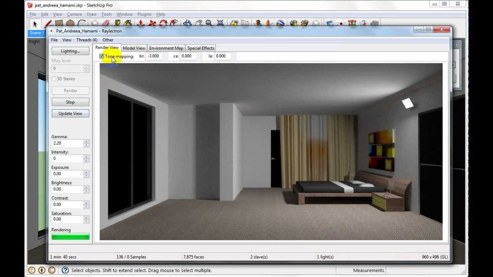Image resolution: width=493 pixels, height=277 pixels.
Task: Activate the Move tool with red arrows
Action: [152, 24]
